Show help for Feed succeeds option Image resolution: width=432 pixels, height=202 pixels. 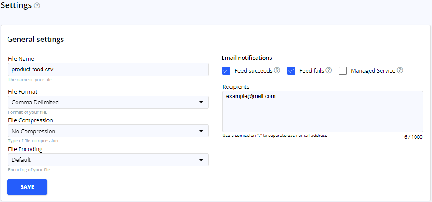pyautogui.click(x=277, y=70)
